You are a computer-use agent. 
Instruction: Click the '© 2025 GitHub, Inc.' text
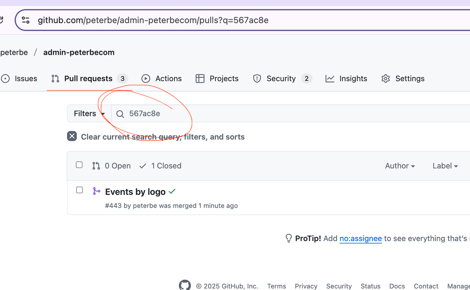(227, 286)
